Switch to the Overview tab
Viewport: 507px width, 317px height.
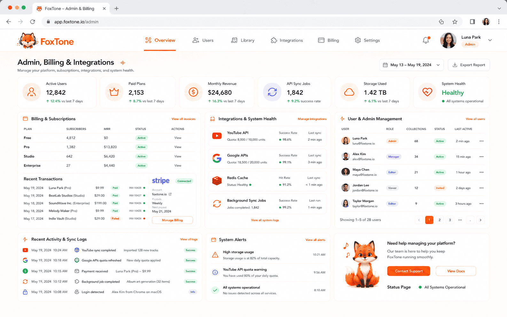[160, 40]
